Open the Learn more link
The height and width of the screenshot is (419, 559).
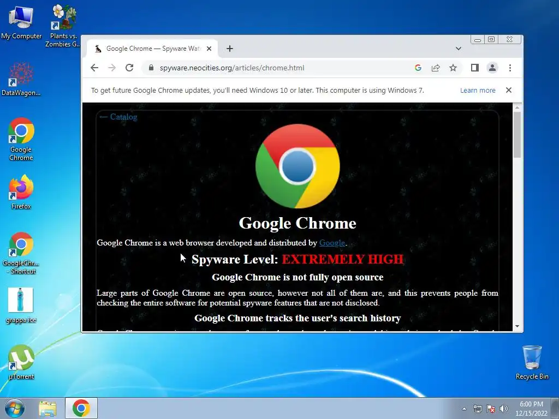point(478,90)
